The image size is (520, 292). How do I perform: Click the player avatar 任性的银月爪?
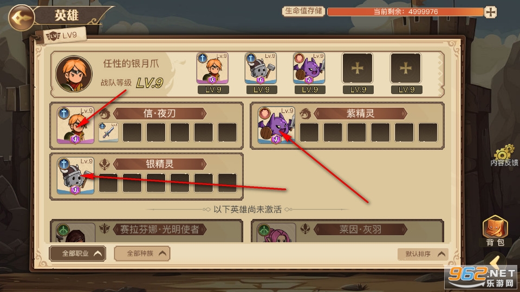[74, 74]
